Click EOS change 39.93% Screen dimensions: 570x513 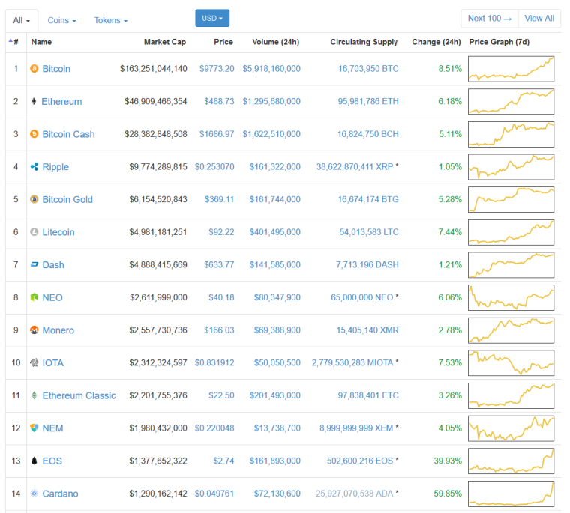(448, 461)
